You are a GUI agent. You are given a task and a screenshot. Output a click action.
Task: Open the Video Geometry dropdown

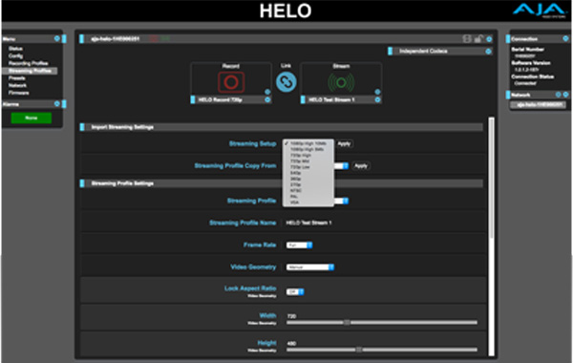[310, 267]
